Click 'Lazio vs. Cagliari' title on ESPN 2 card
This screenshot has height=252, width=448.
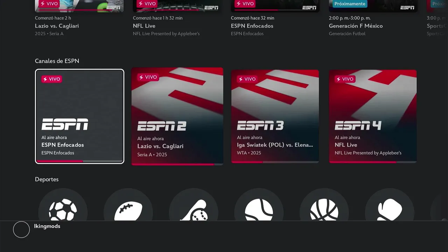click(x=160, y=146)
